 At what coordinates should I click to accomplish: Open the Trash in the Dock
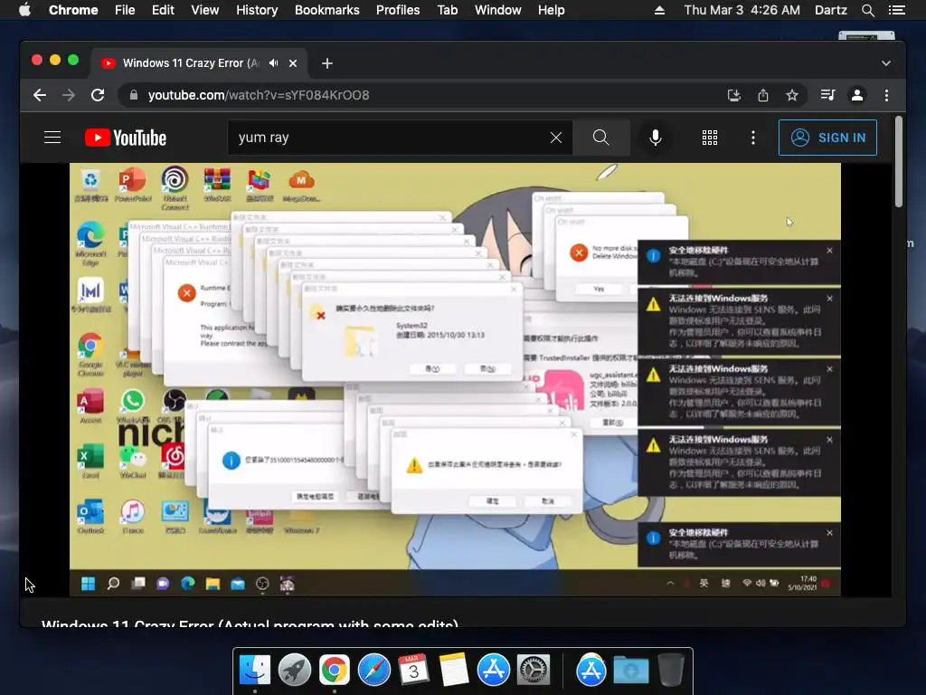coord(670,671)
